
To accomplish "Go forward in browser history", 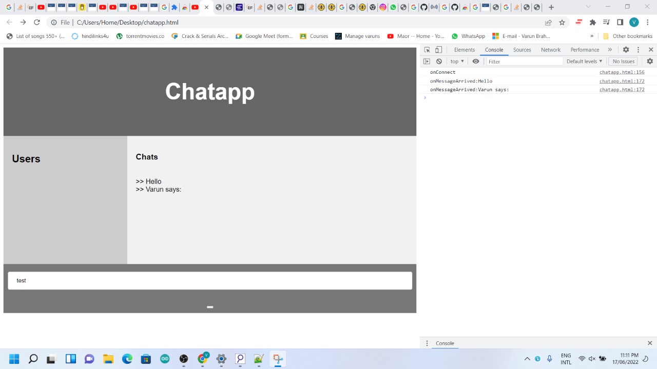I will click(x=23, y=22).
